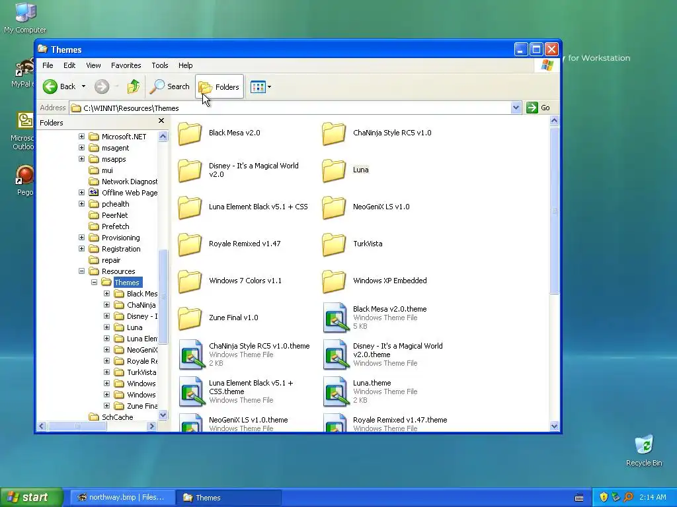The image size is (677, 507).
Task: Open the Tools menu
Action: tap(160, 65)
